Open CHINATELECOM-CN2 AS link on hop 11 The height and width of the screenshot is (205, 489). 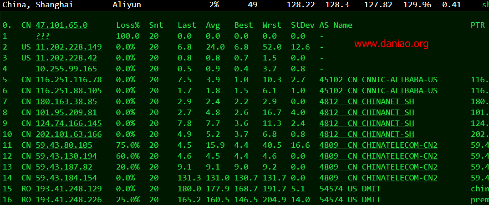pos(378,145)
